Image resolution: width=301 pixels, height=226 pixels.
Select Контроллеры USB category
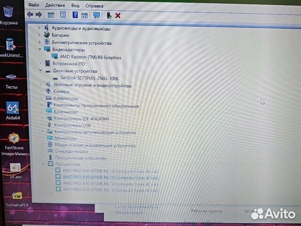tap(72, 125)
